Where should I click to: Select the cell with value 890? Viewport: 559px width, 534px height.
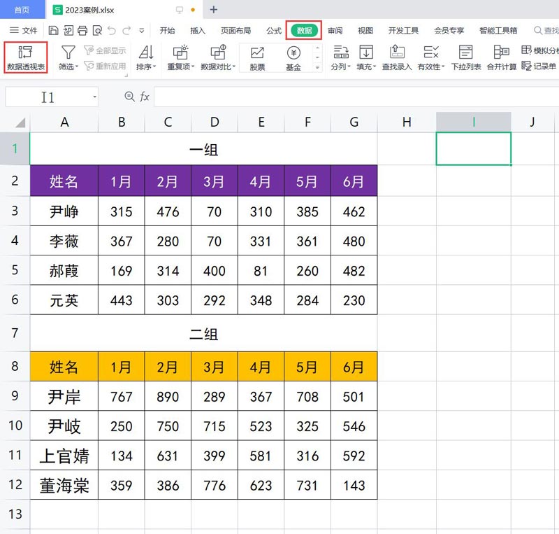click(168, 396)
